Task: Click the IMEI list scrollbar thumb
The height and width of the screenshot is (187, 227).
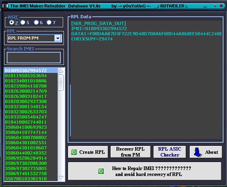Action: click(x=61, y=82)
